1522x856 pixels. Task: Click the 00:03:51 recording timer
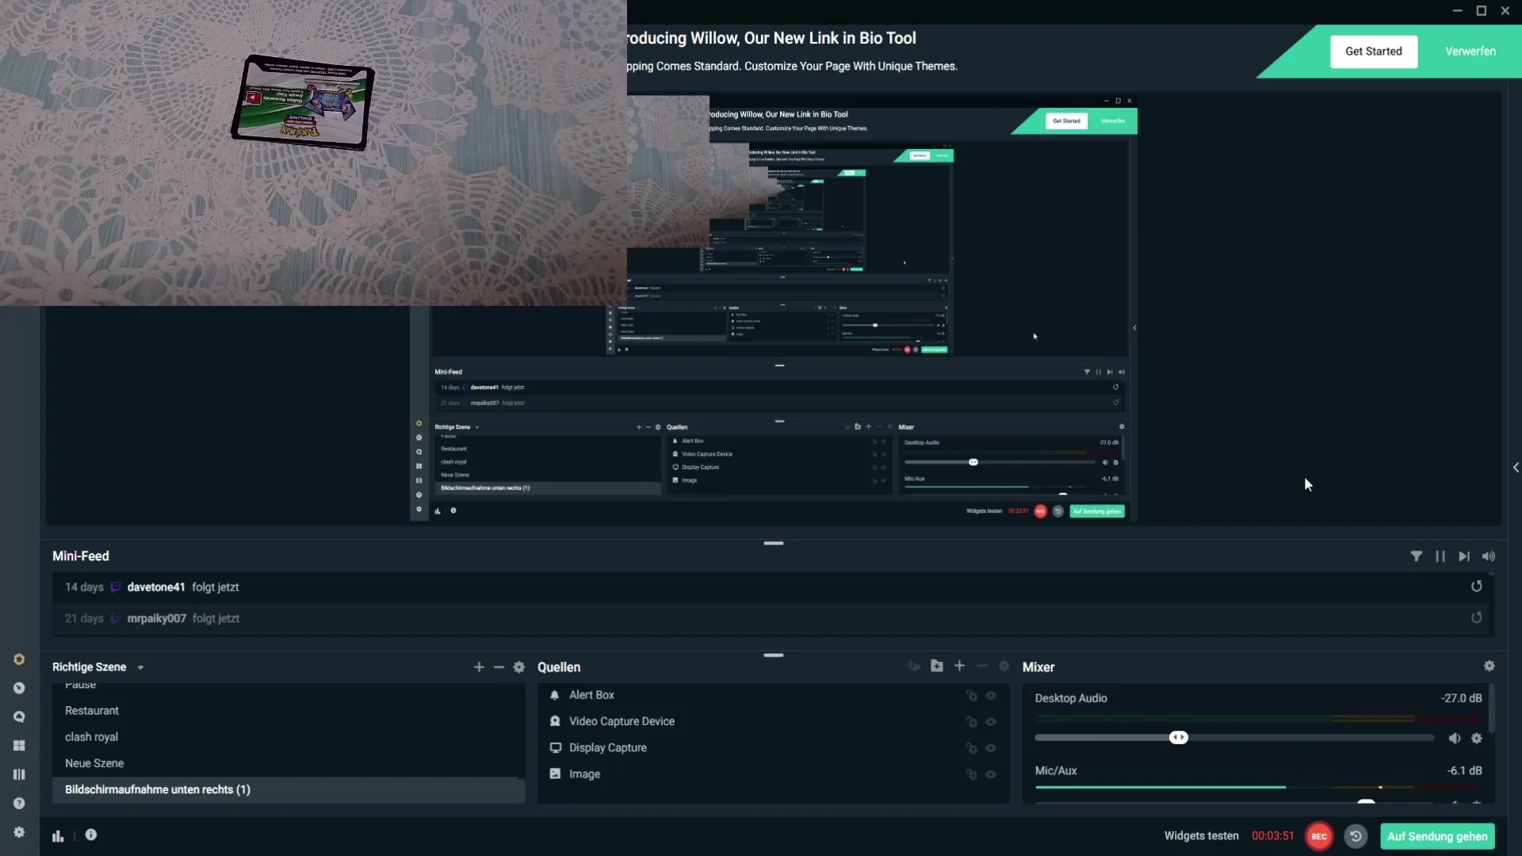(x=1272, y=836)
